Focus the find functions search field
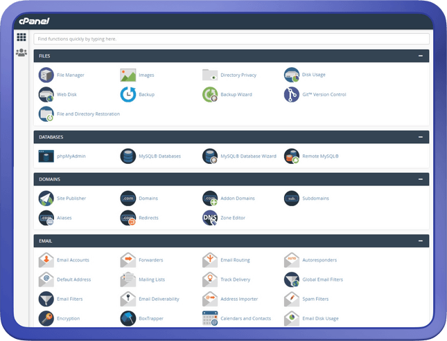 point(231,39)
